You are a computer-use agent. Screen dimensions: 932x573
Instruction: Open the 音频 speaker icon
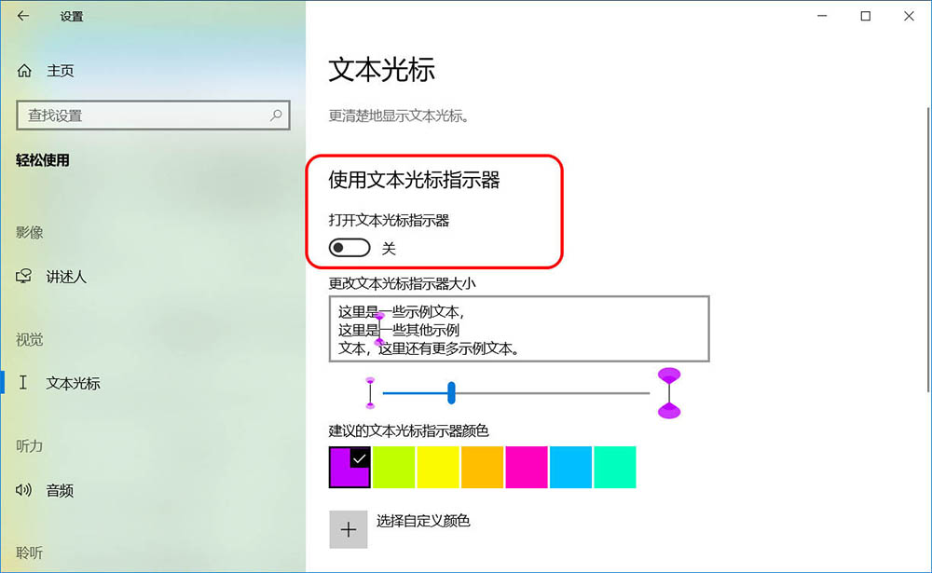[24, 490]
